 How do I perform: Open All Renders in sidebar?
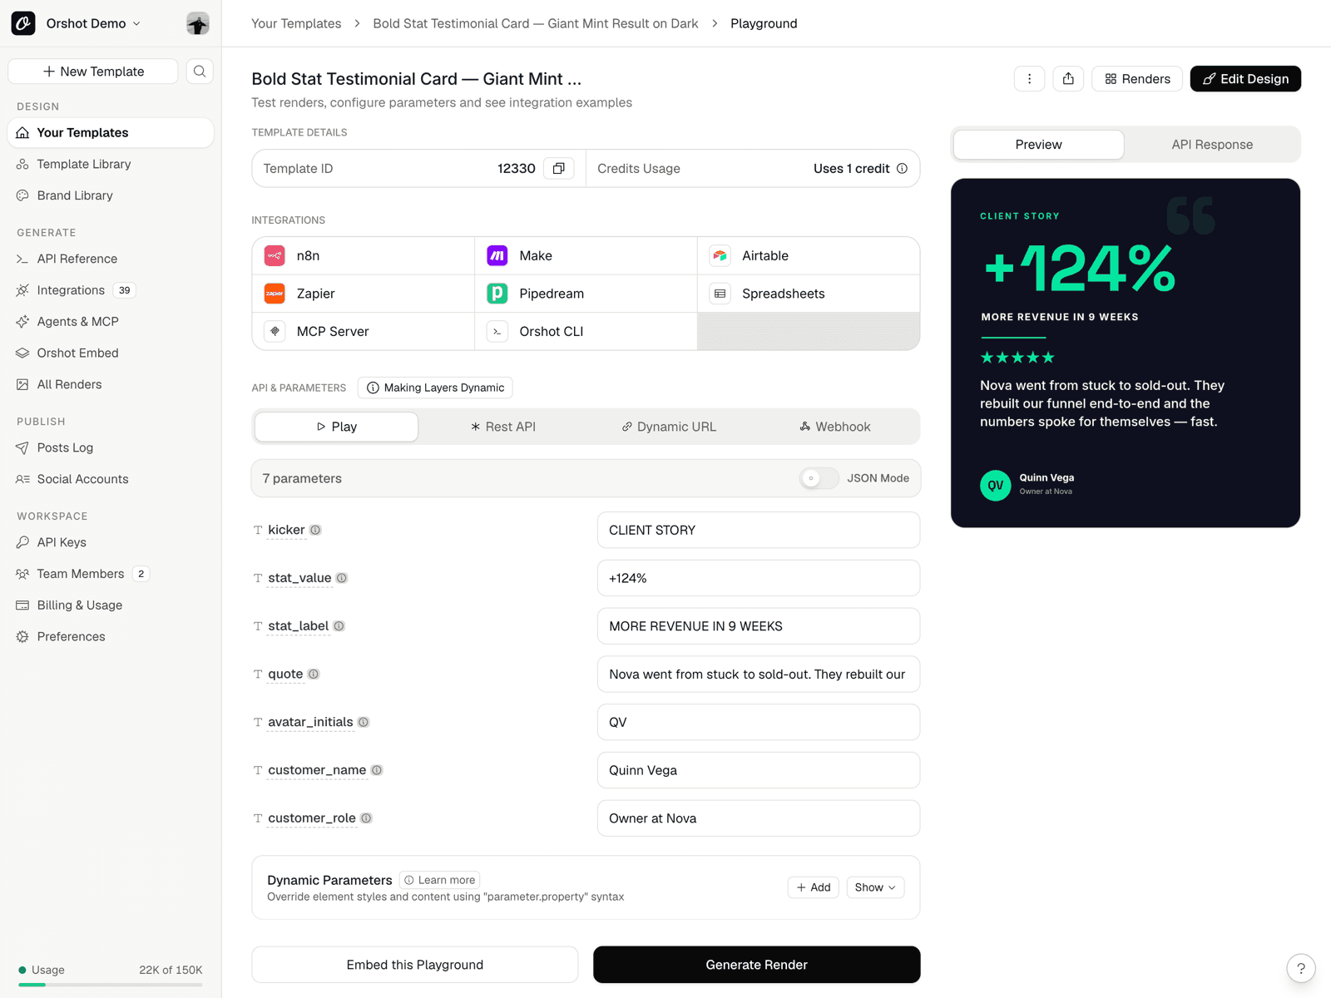pyautogui.click(x=111, y=384)
